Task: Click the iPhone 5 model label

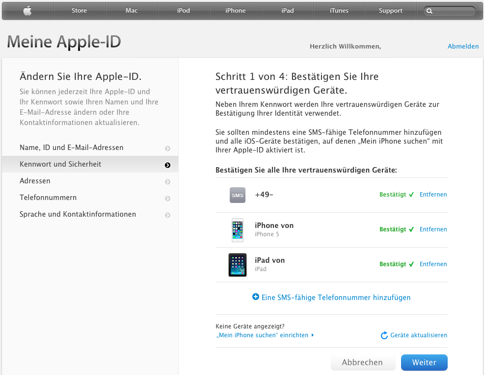Action: (267, 234)
